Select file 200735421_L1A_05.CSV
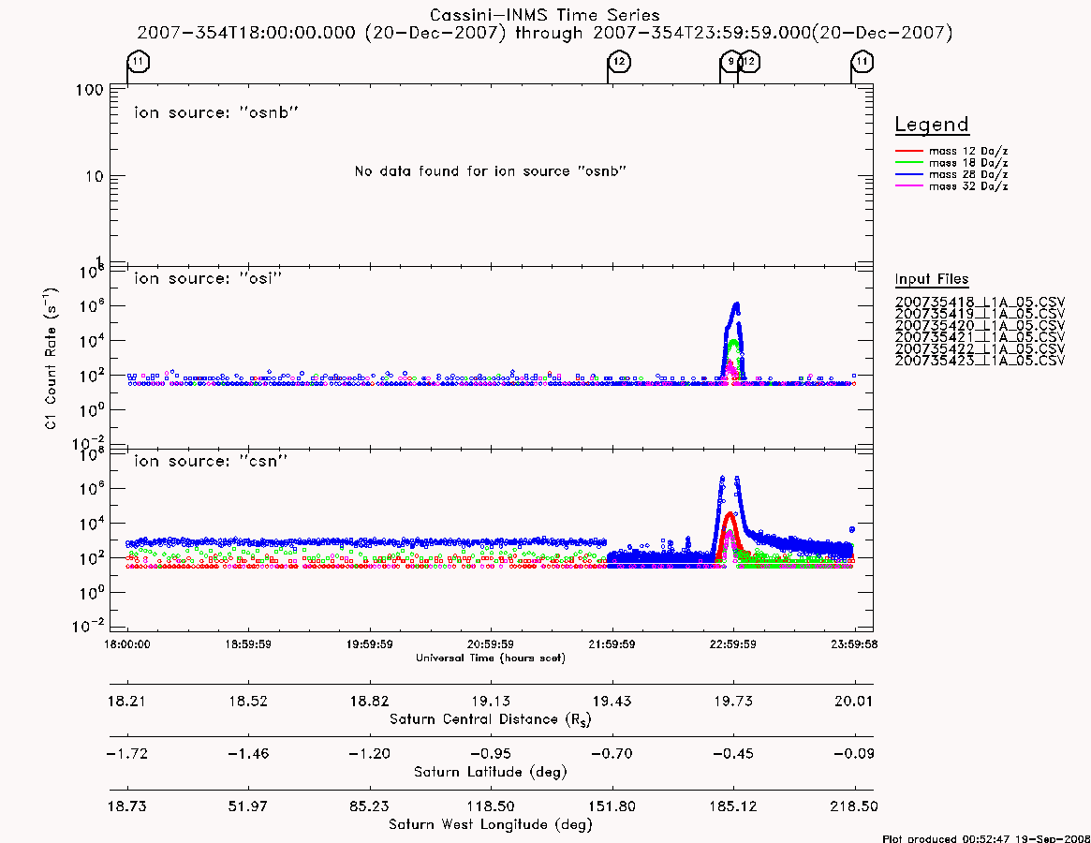This screenshot has height=843, width=1091. click(980, 337)
